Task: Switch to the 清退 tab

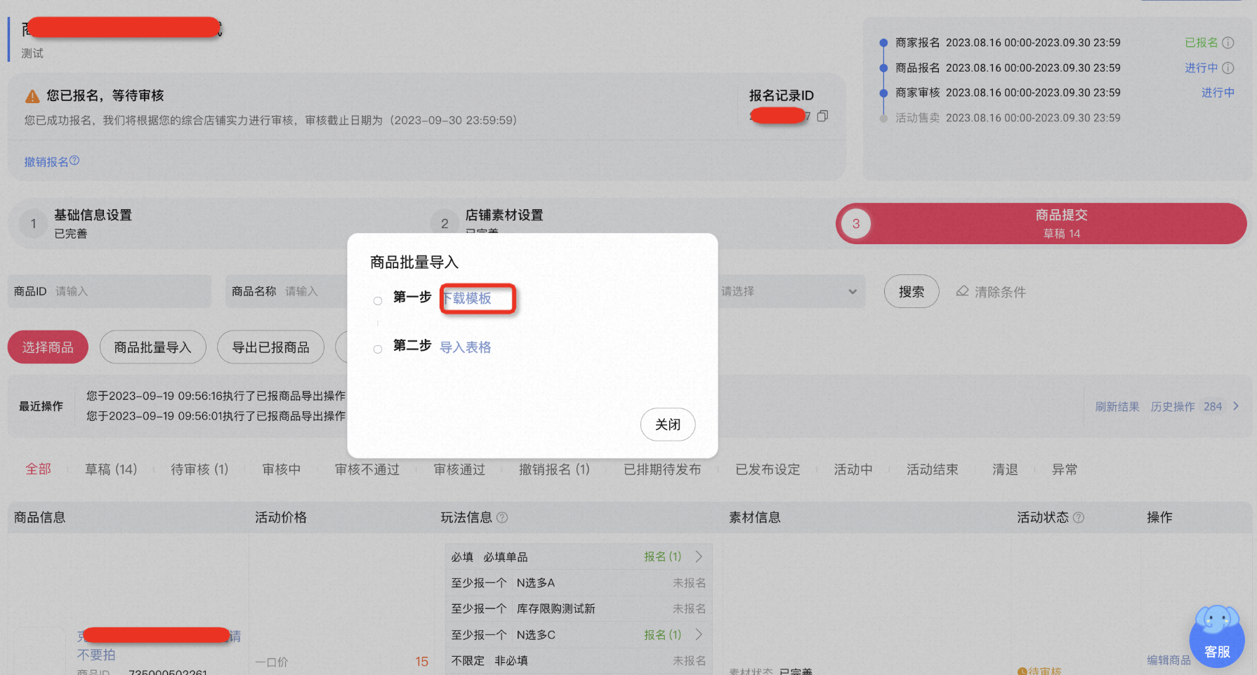Action: [1005, 469]
